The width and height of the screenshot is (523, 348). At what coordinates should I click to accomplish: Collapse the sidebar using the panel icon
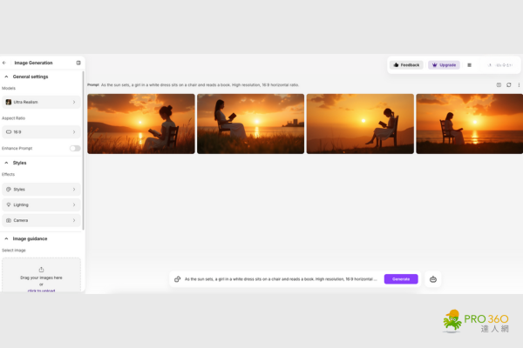(x=78, y=63)
